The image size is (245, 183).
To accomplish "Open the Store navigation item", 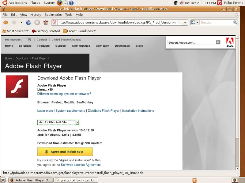I will point(139,46).
